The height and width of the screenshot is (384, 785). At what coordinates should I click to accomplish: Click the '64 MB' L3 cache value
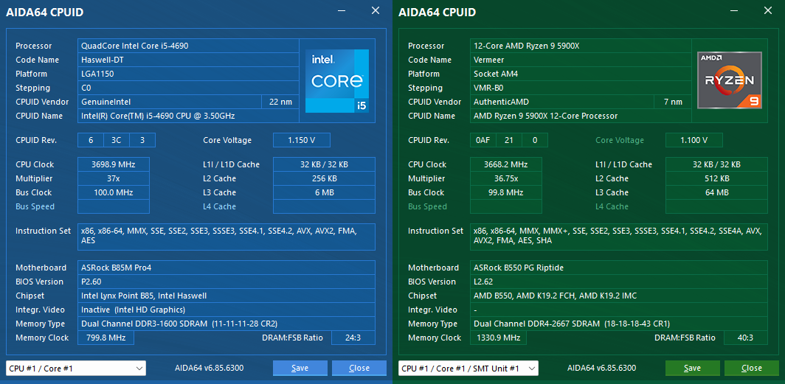pyautogui.click(x=716, y=192)
